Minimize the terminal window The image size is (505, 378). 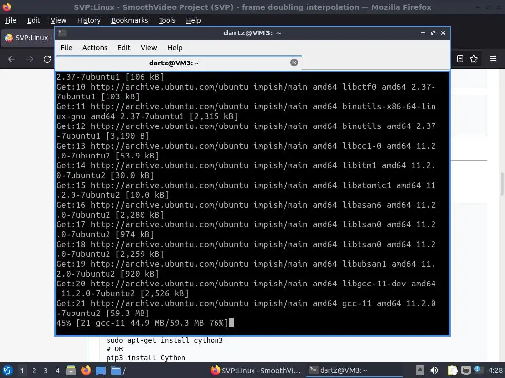coord(423,33)
